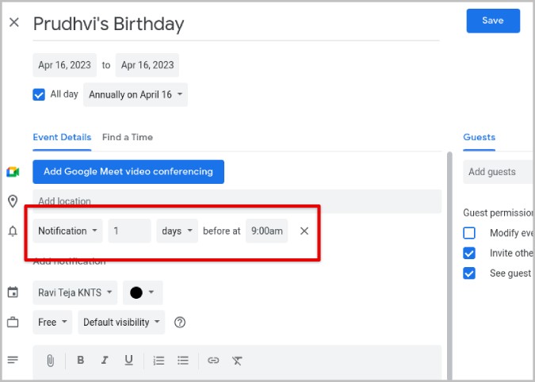The height and width of the screenshot is (382, 535).
Task: Click the Add location field
Action: [x=237, y=201]
